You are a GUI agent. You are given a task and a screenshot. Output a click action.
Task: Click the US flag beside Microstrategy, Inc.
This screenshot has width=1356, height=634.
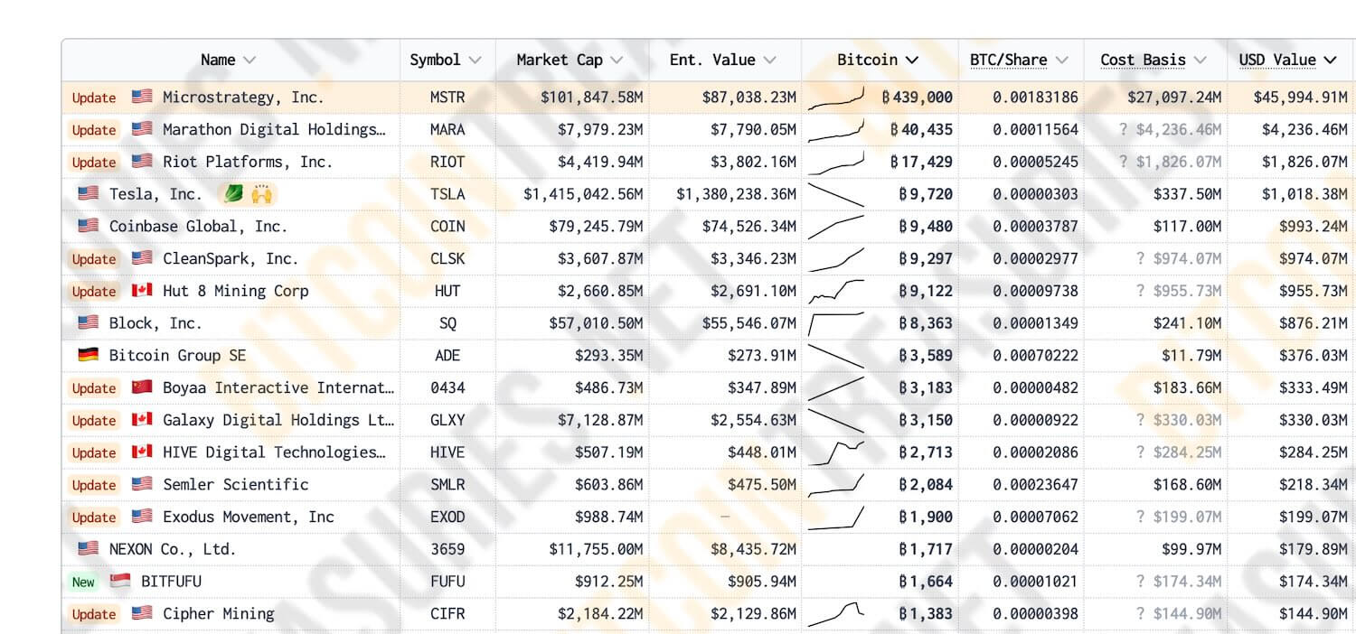point(142,97)
